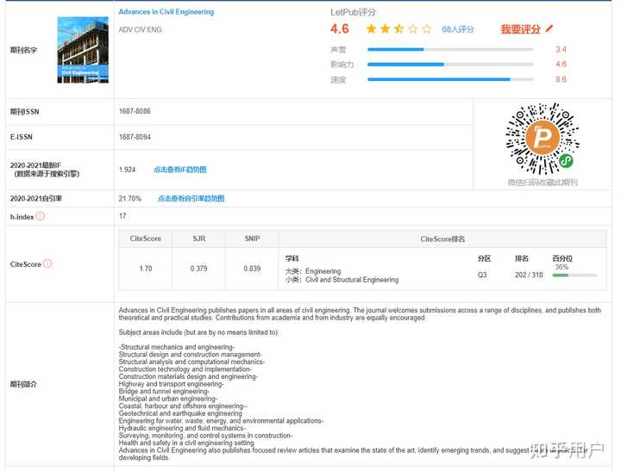The image size is (621, 471).
Task: Click the first rating star
Action: [x=371, y=29]
